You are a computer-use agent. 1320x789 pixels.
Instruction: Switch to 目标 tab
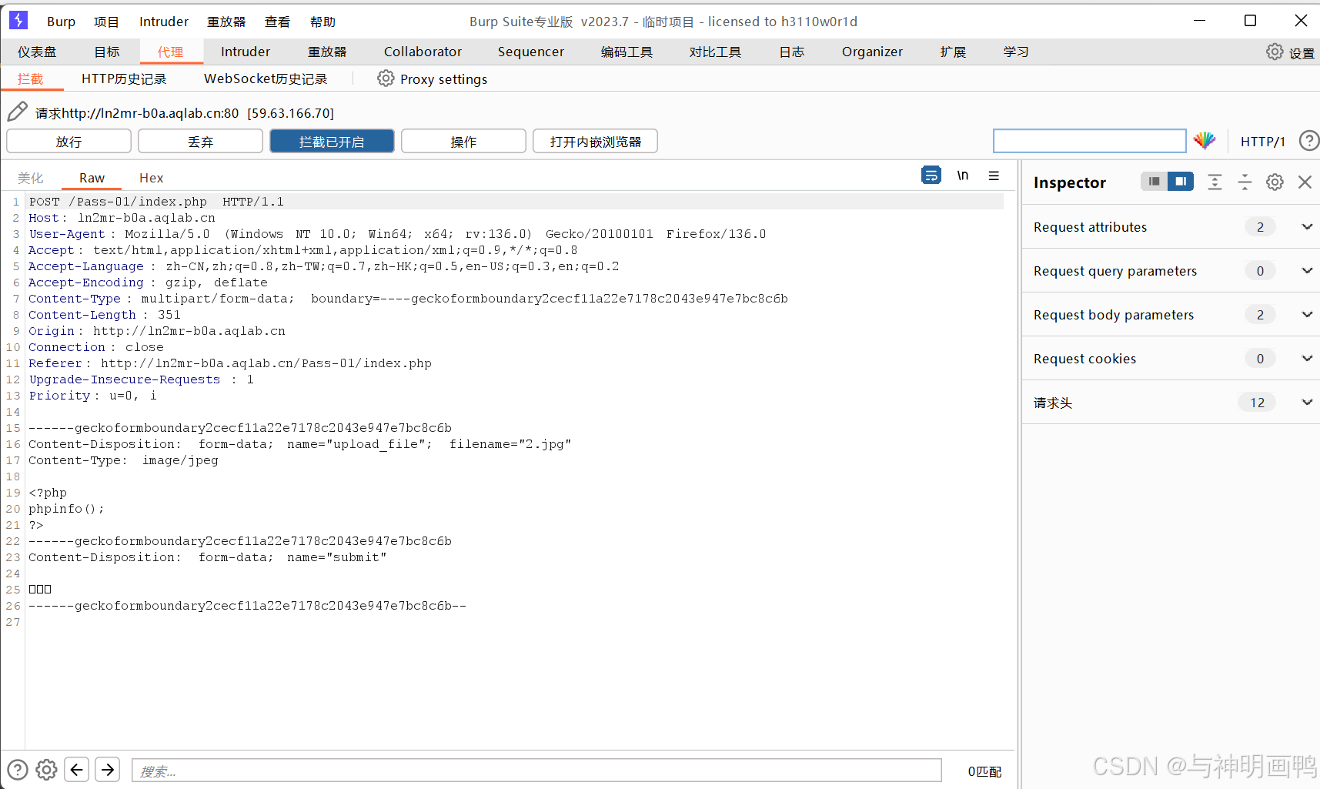(107, 52)
